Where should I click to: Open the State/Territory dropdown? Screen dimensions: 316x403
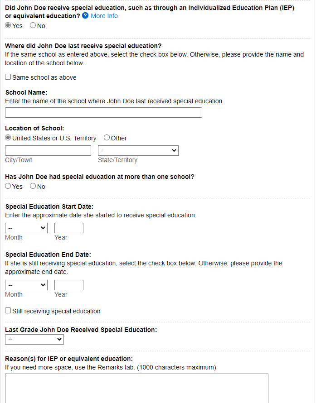[x=138, y=150]
